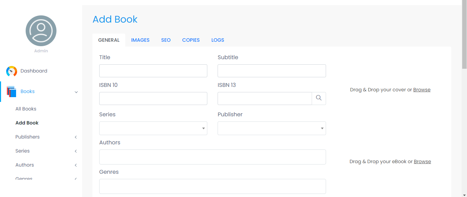Image resolution: width=467 pixels, height=197 pixels.
Task: Switch to the SEO tab
Action: pos(166,40)
